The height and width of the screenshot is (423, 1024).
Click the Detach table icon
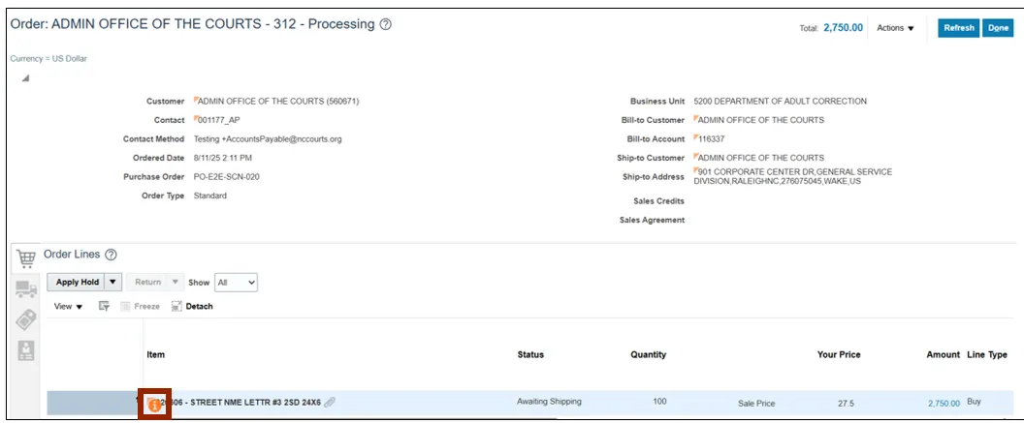176,306
